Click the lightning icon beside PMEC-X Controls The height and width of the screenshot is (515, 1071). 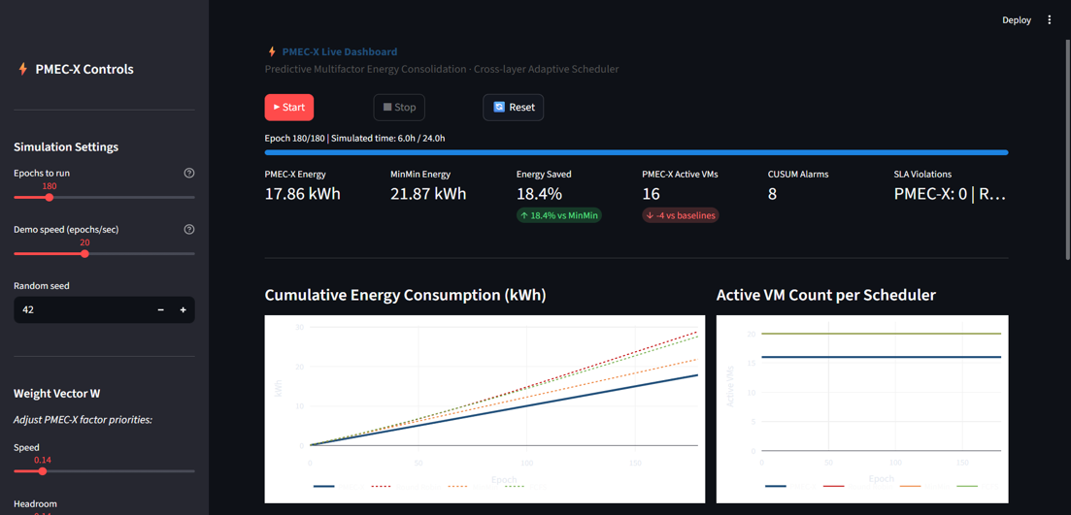click(x=22, y=69)
